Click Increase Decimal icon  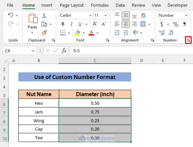point(162,33)
